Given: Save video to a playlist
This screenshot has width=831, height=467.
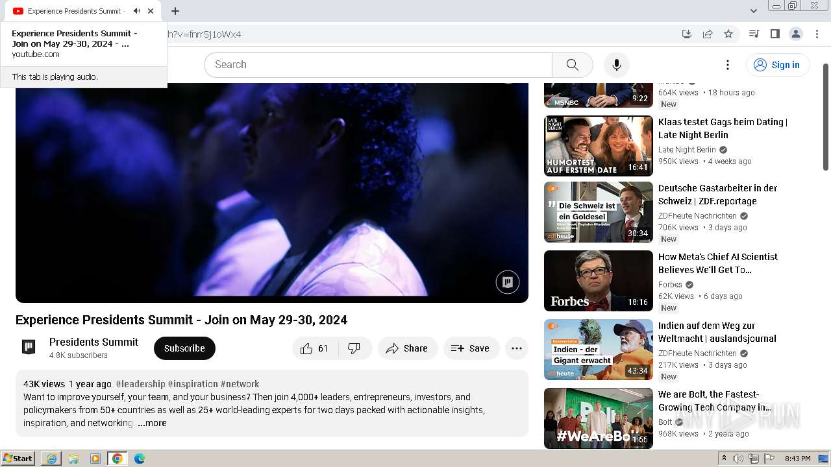Looking at the screenshot, I should [471, 348].
